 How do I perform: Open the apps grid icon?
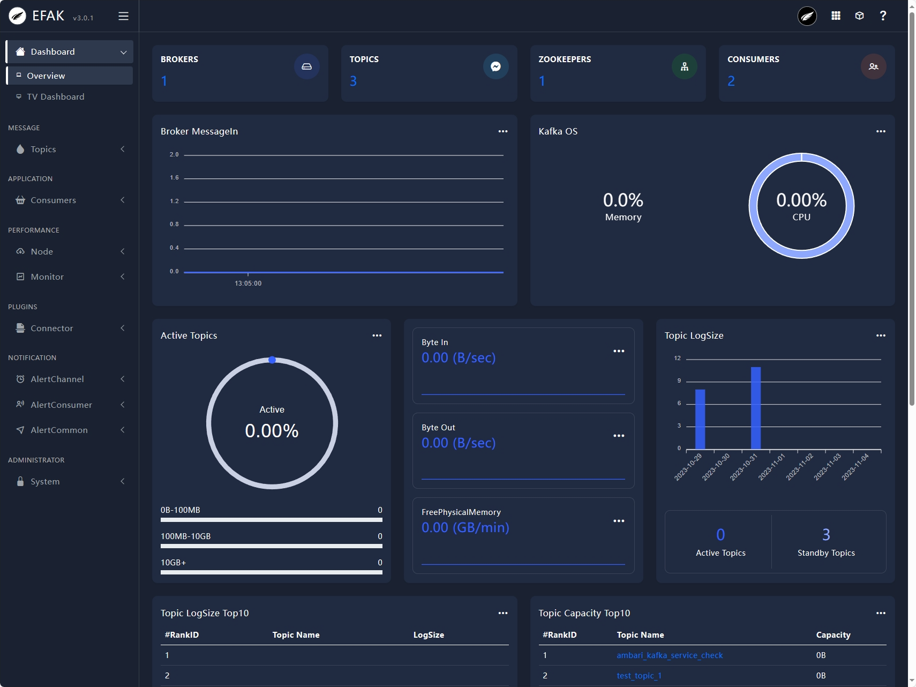pos(836,16)
